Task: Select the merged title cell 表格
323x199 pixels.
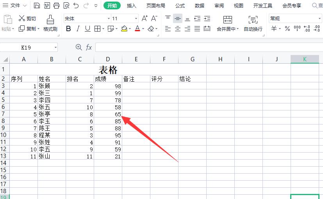Action: coord(108,69)
